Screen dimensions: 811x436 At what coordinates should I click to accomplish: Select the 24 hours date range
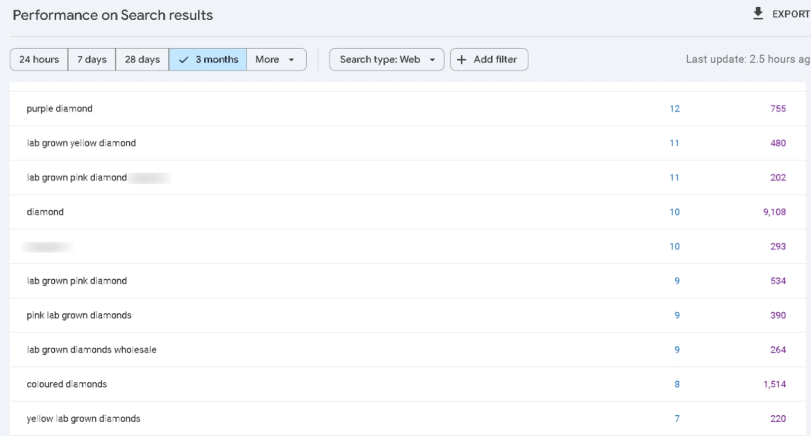(x=39, y=59)
